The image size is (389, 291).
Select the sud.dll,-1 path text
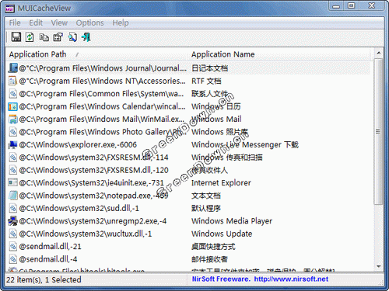click(79, 208)
